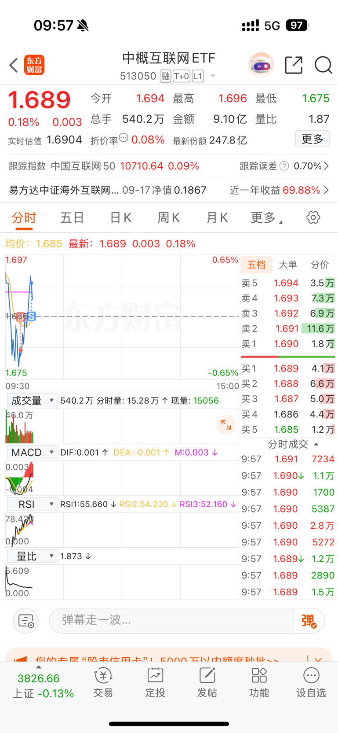
Task: Tap the 实时估值 1.6904 value
Action: [x=64, y=140]
